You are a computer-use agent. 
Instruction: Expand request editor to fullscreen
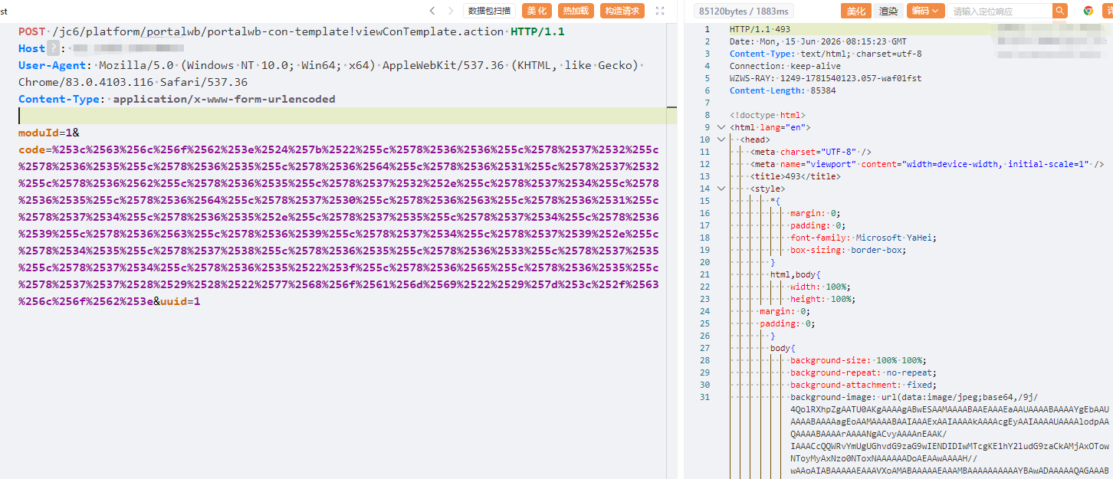pyautogui.click(x=660, y=11)
